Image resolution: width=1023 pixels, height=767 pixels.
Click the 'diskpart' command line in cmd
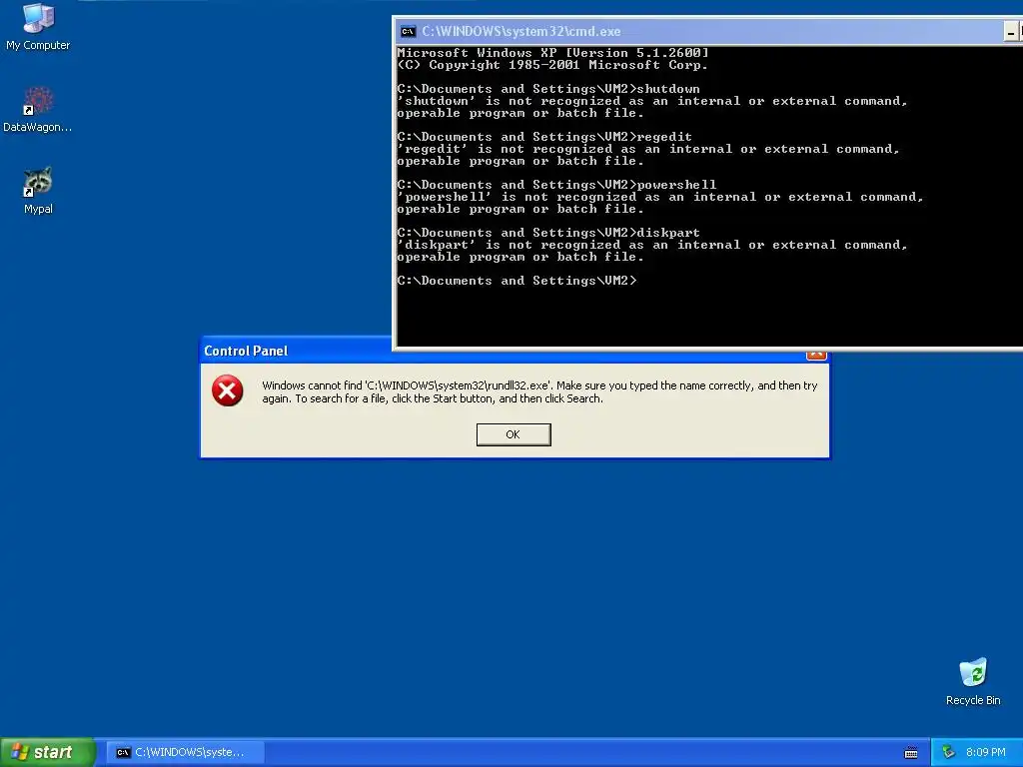(548, 233)
